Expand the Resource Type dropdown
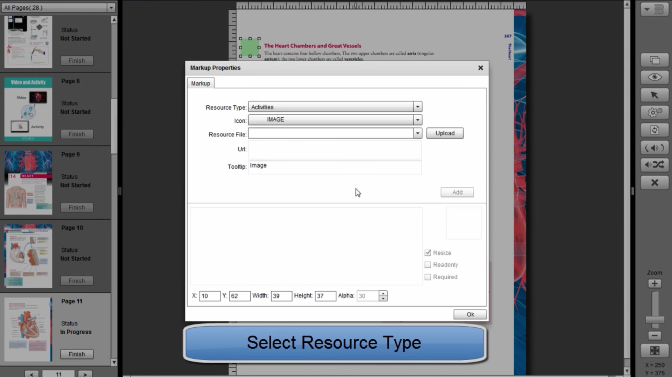The height and width of the screenshot is (377, 672). click(417, 107)
